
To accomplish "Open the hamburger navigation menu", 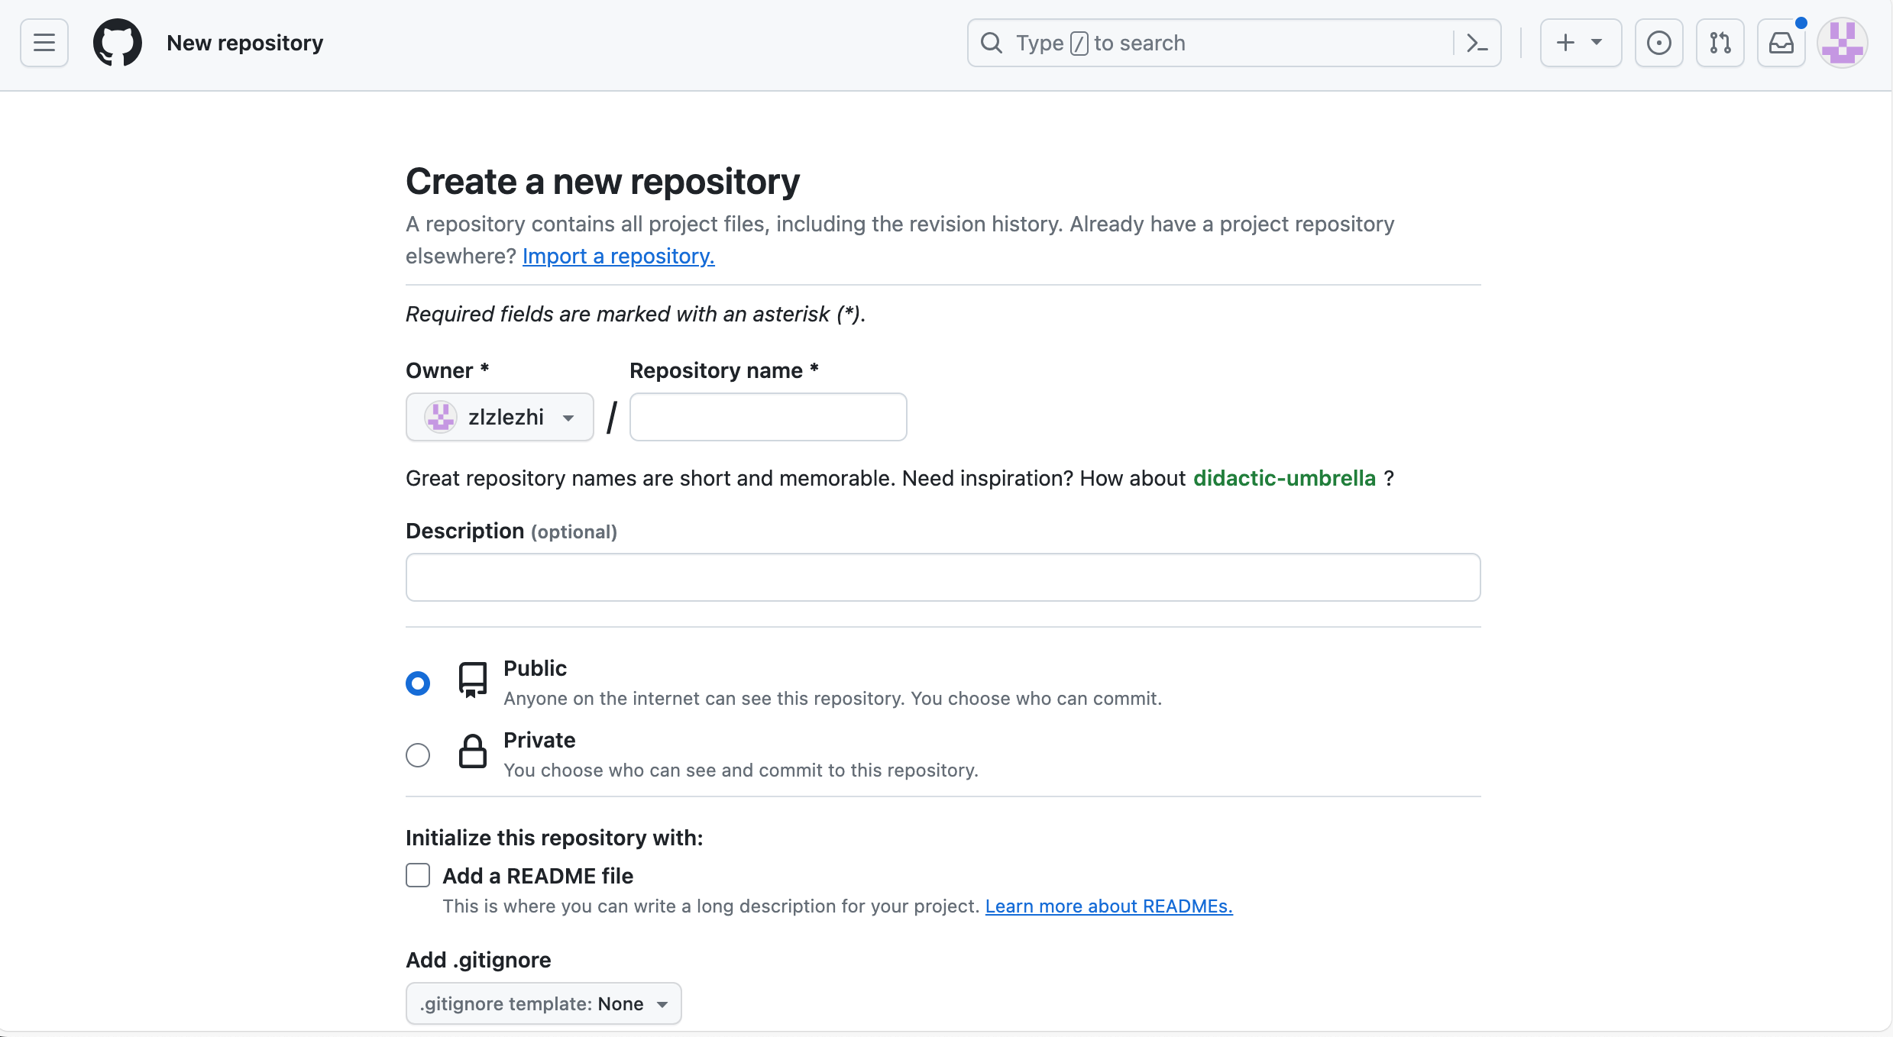I will tap(44, 43).
